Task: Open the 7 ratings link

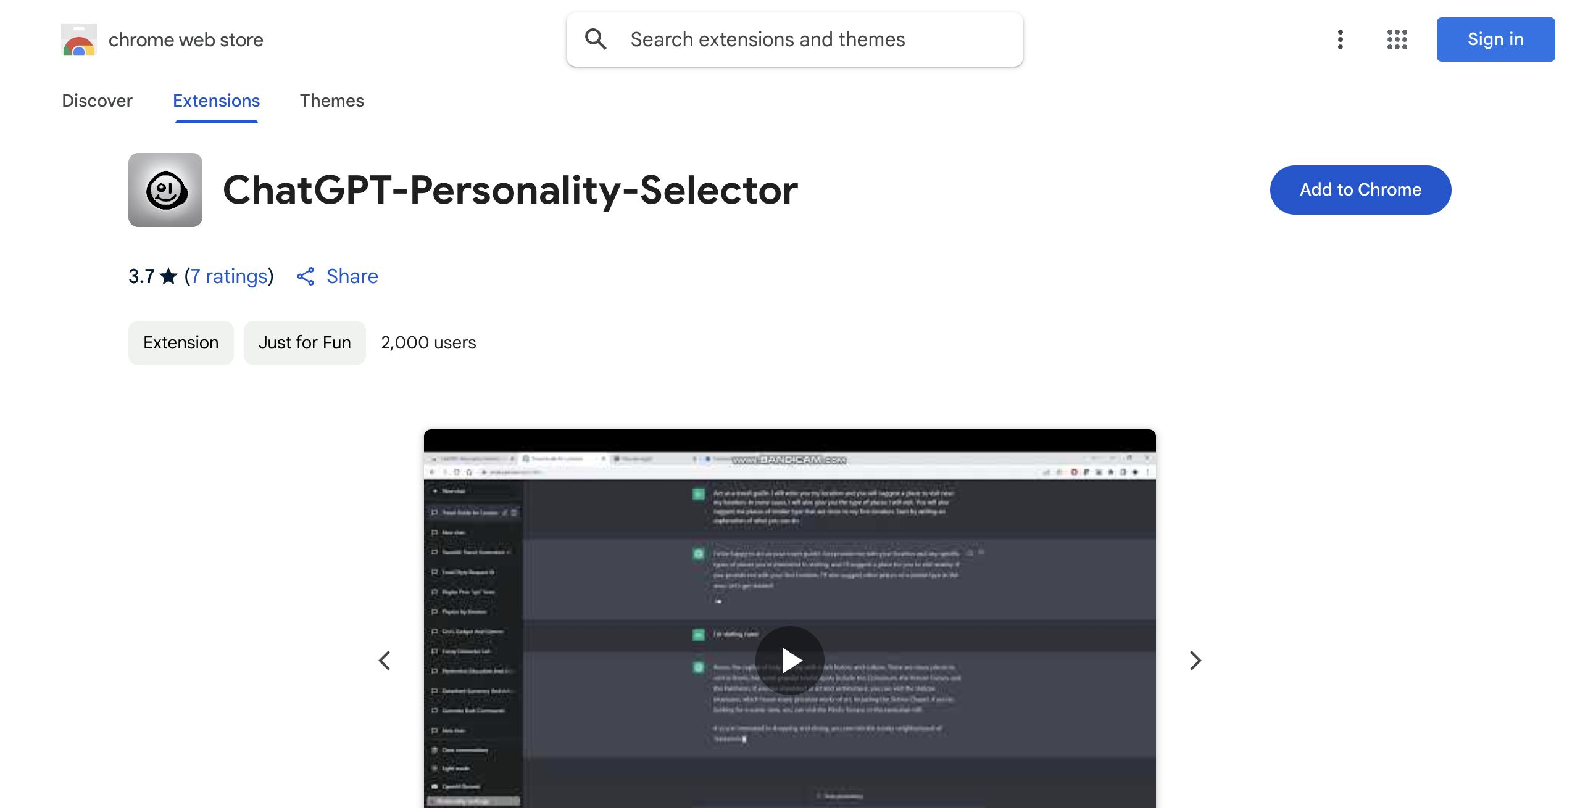Action: tap(229, 276)
